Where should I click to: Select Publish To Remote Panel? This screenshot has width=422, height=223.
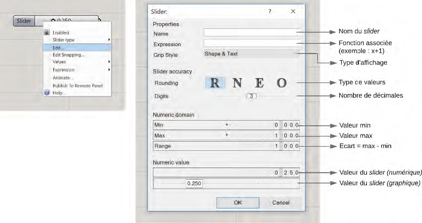pos(77,85)
